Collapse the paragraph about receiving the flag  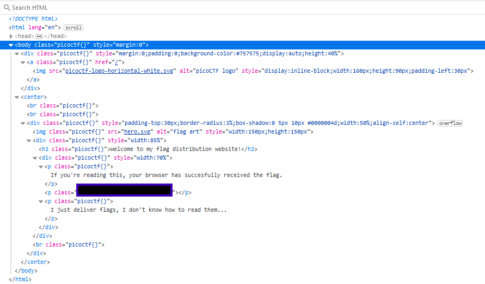click(41, 166)
